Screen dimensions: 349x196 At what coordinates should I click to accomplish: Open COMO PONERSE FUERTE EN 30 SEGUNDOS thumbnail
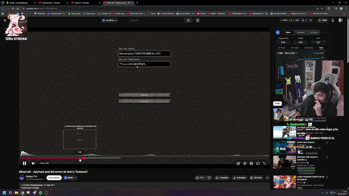(284, 182)
